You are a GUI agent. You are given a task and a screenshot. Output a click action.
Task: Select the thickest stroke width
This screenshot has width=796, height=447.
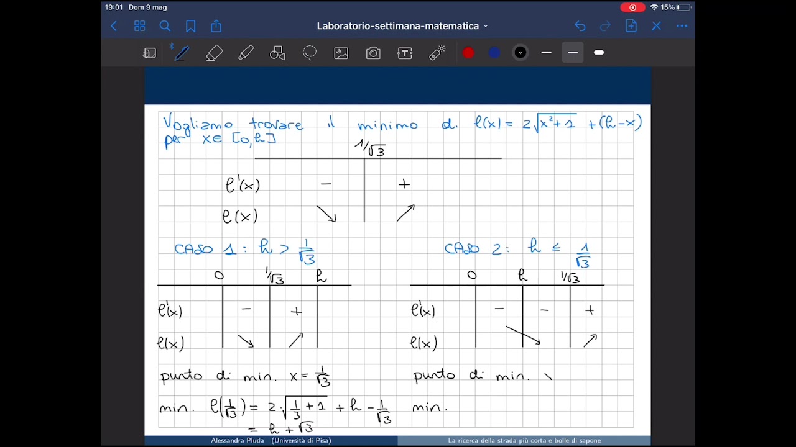[599, 53]
